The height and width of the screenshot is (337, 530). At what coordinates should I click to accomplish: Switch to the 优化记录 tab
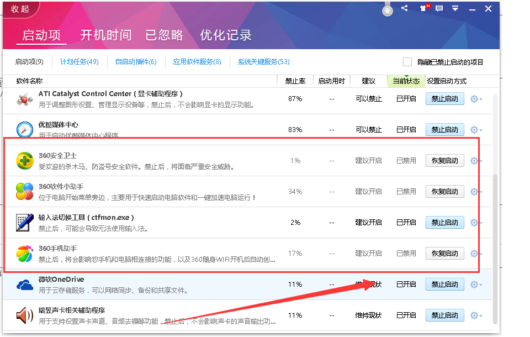coord(226,35)
